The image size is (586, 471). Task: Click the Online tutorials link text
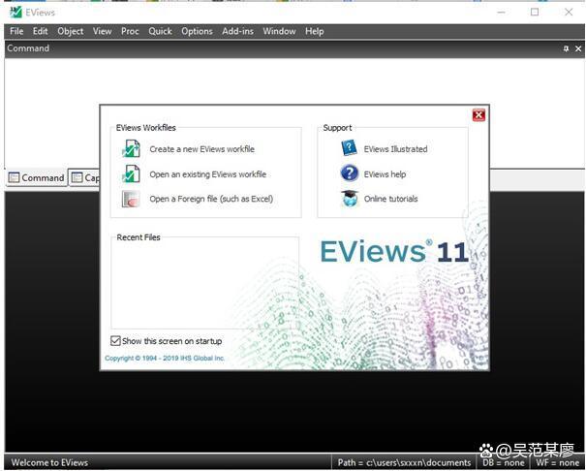(390, 199)
